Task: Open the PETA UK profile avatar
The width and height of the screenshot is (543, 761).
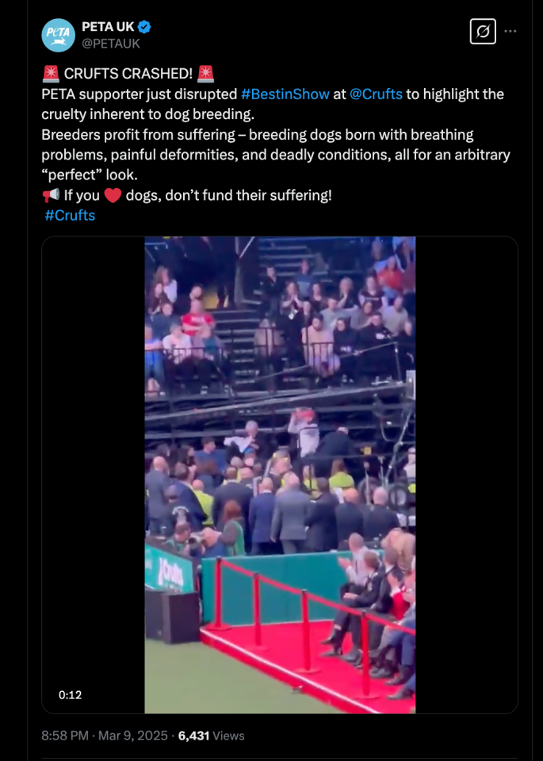Action: (x=58, y=35)
